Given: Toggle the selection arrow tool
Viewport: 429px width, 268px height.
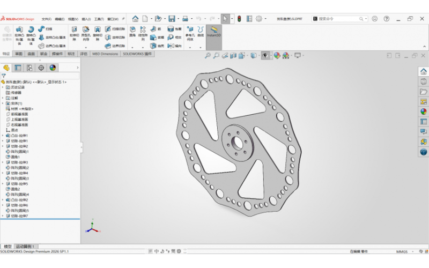Looking at the screenshot, I should click(x=225, y=19).
